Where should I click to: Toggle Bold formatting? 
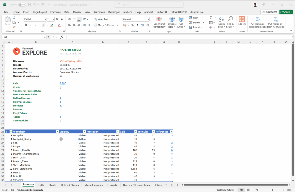(x=26, y=25)
